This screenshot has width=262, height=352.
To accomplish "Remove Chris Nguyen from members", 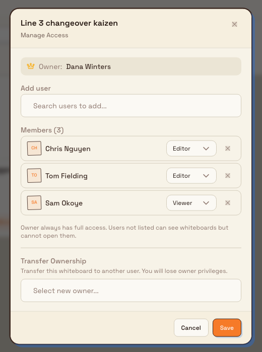I will tap(228, 149).
